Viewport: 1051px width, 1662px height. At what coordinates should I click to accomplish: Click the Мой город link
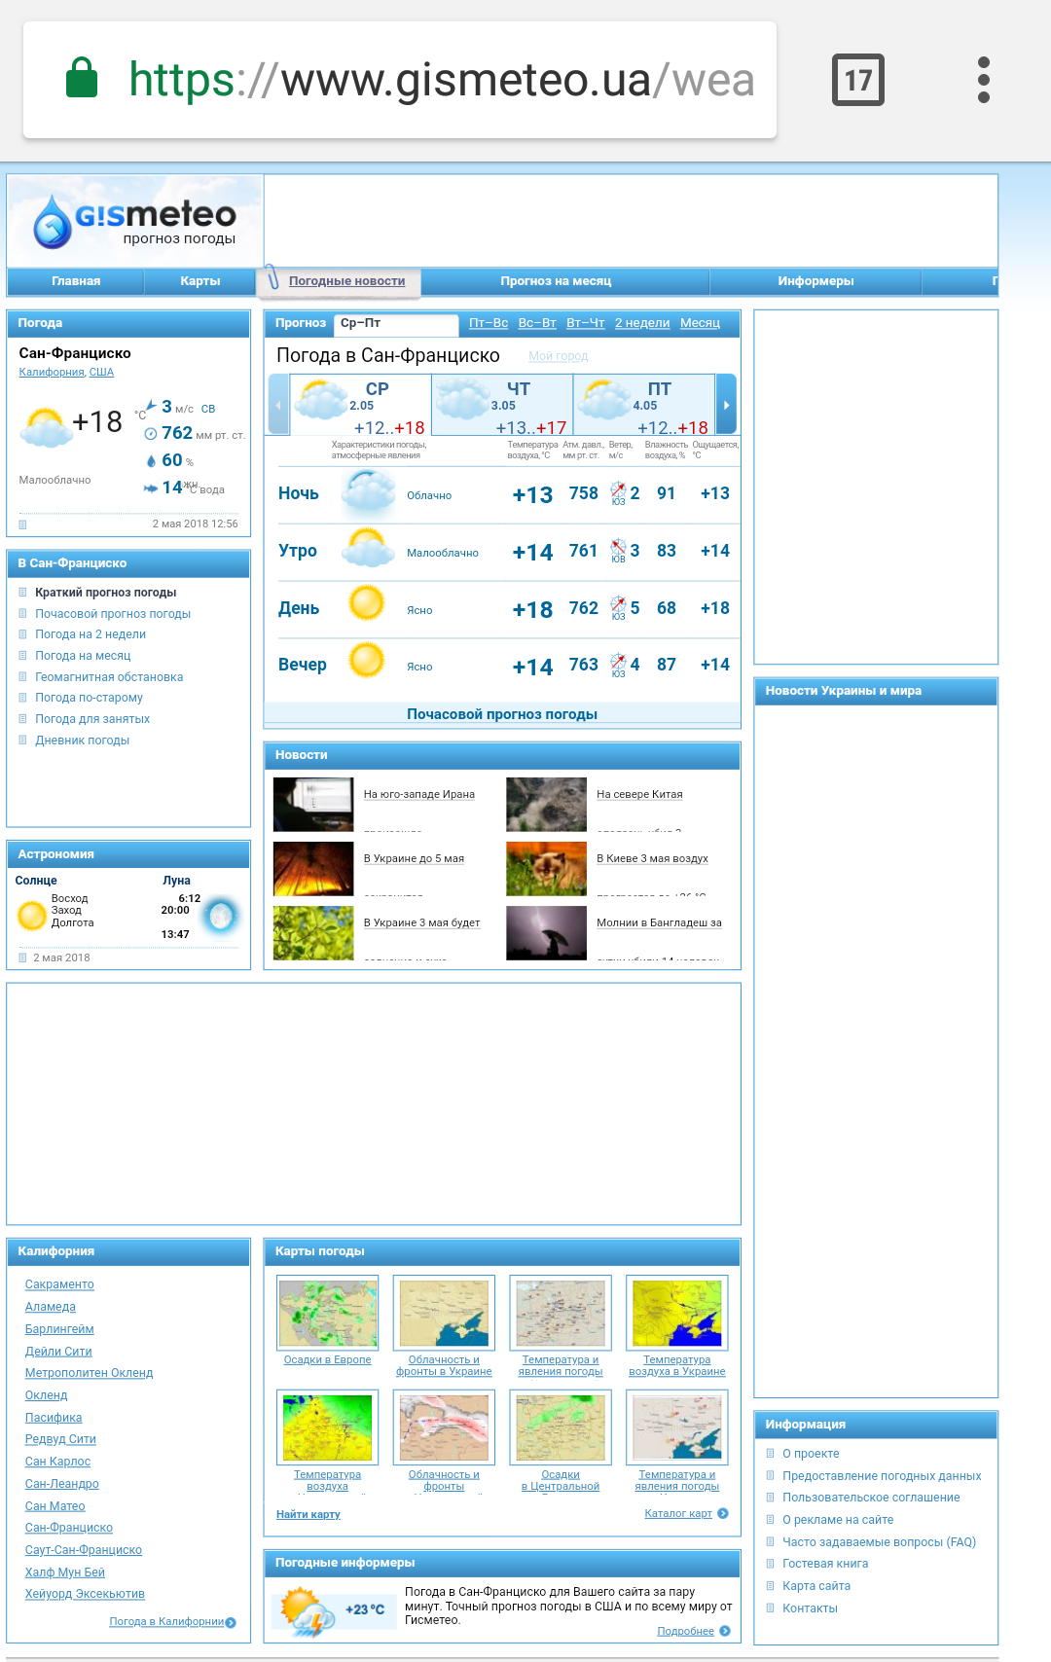(559, 356)
